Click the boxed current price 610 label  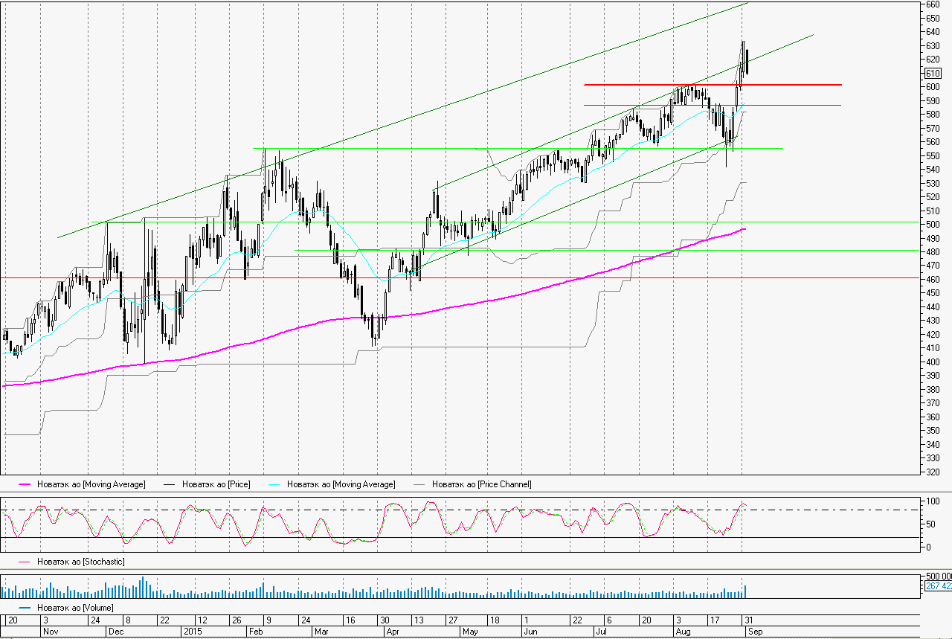933,73
